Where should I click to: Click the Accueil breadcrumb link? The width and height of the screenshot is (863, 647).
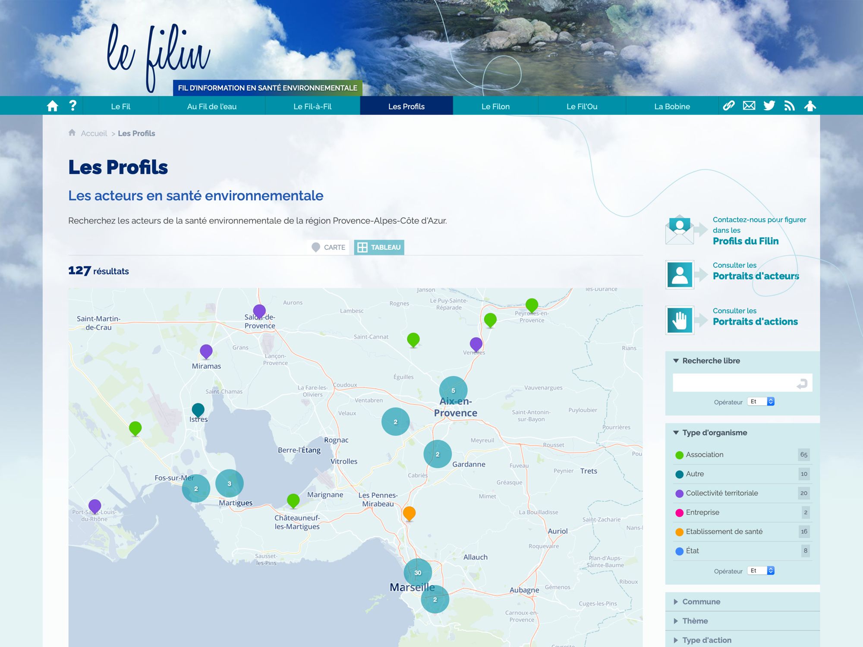(94, 133)
